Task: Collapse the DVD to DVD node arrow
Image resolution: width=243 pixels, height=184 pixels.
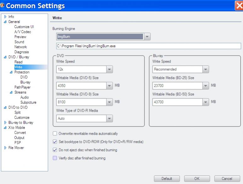Action: [x=5, y=107]
